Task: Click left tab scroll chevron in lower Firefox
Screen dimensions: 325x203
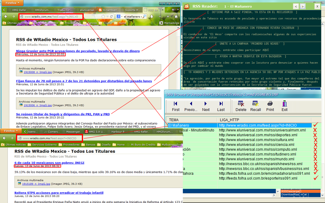Action: [25, 131]
